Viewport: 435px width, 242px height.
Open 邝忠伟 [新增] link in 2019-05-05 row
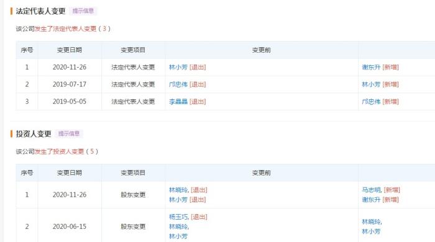[380, 102]
